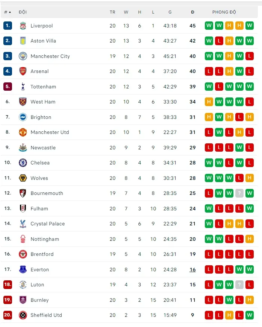Click the Chelsea club crest icon
262x327 pixels.
(x=23, y=163)
